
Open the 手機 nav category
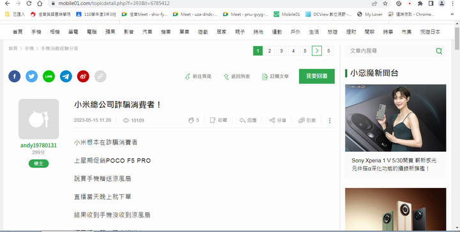36,32
